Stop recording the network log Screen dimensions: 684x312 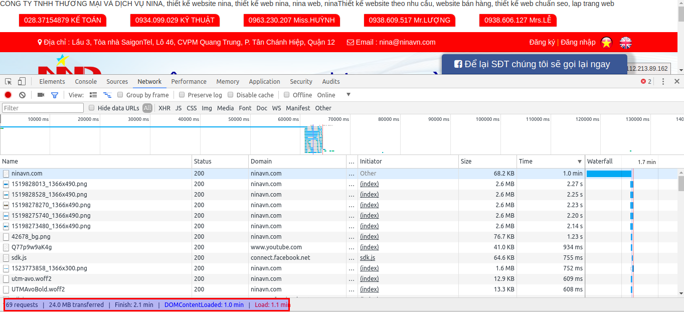click(8, 95)
